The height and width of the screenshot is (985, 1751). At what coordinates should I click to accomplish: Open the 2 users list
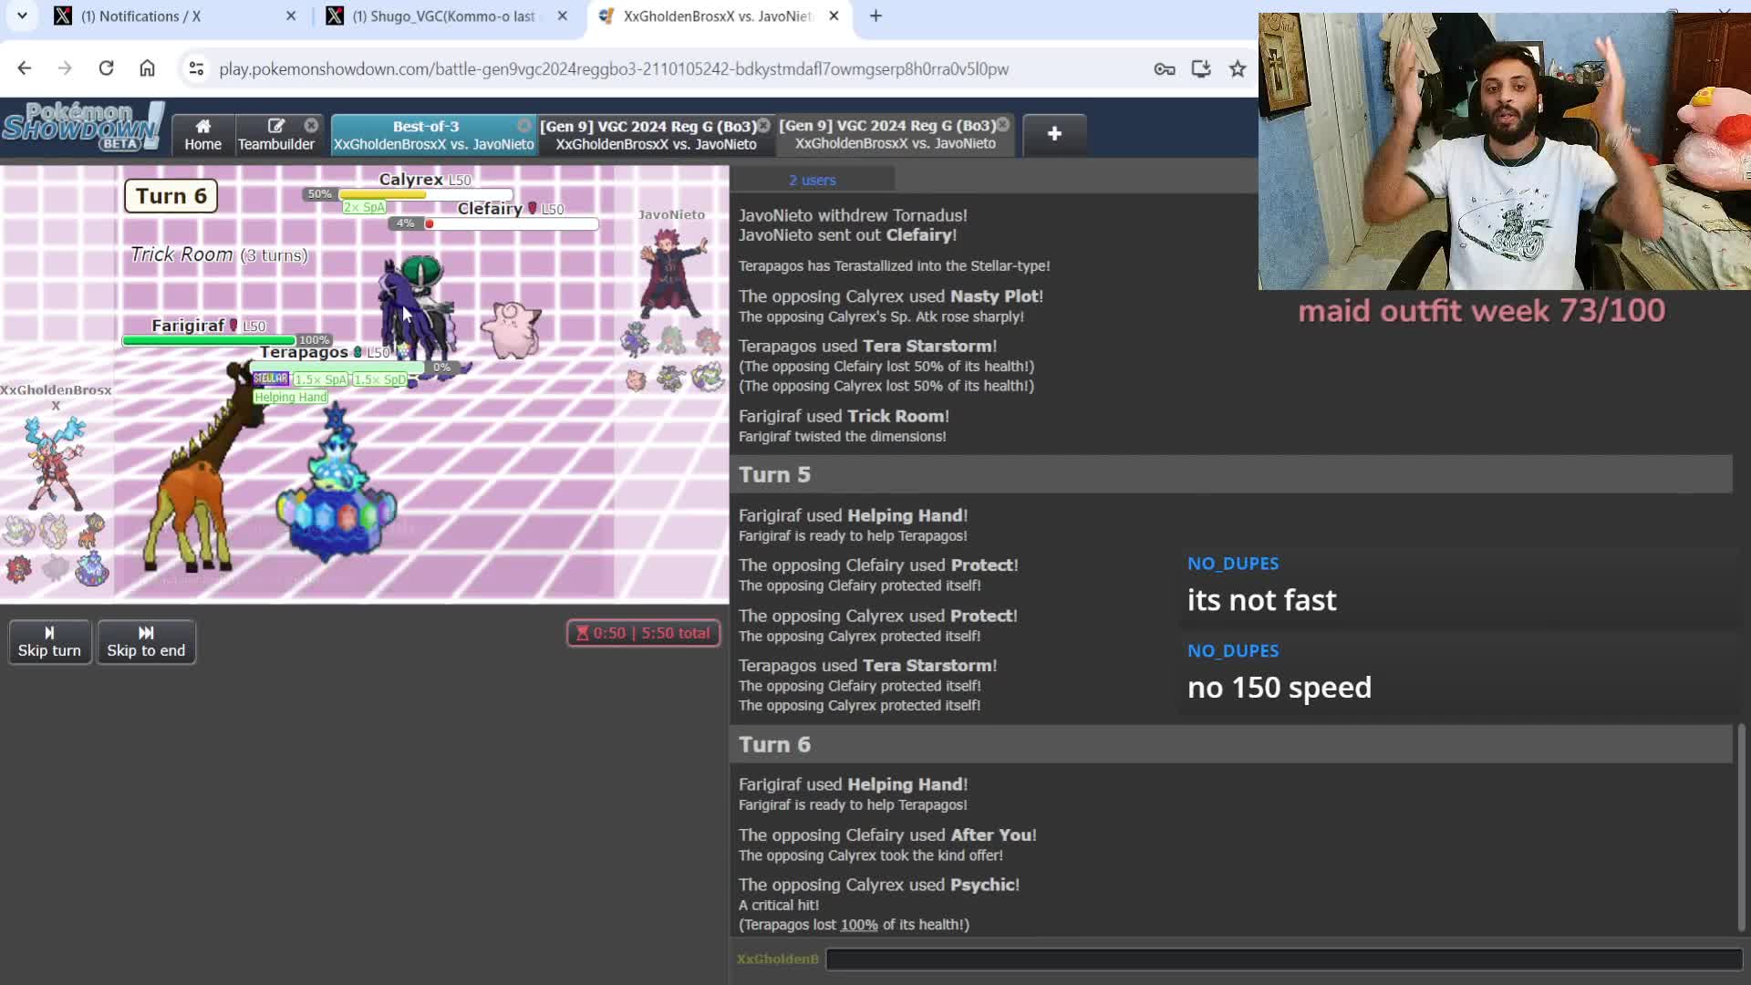(x=812, y=180)
